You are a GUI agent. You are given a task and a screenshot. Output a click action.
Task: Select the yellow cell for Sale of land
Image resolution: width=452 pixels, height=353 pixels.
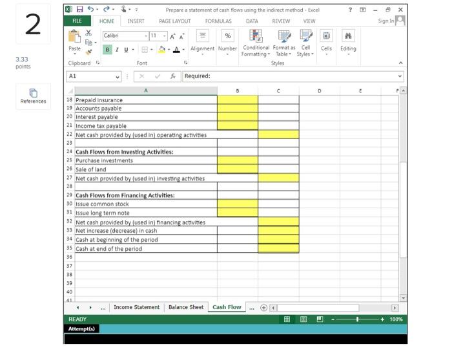(x=238, y=169)
